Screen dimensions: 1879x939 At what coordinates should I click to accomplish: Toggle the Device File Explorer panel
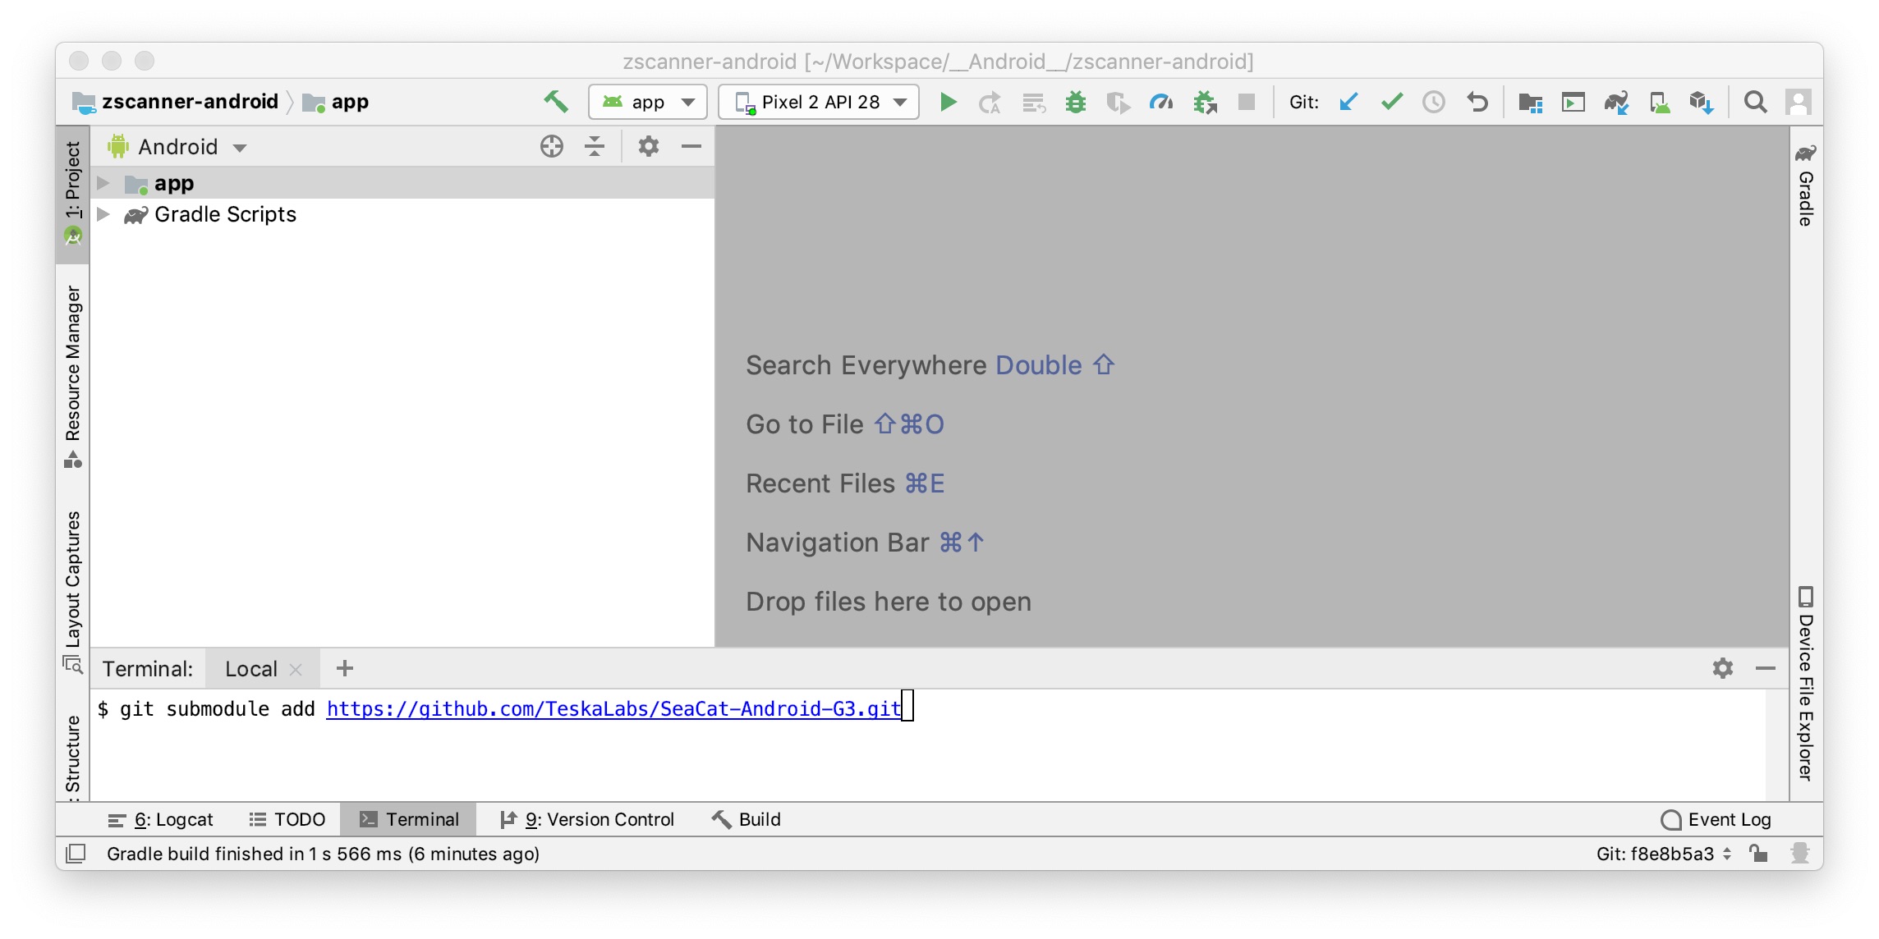1806,683
